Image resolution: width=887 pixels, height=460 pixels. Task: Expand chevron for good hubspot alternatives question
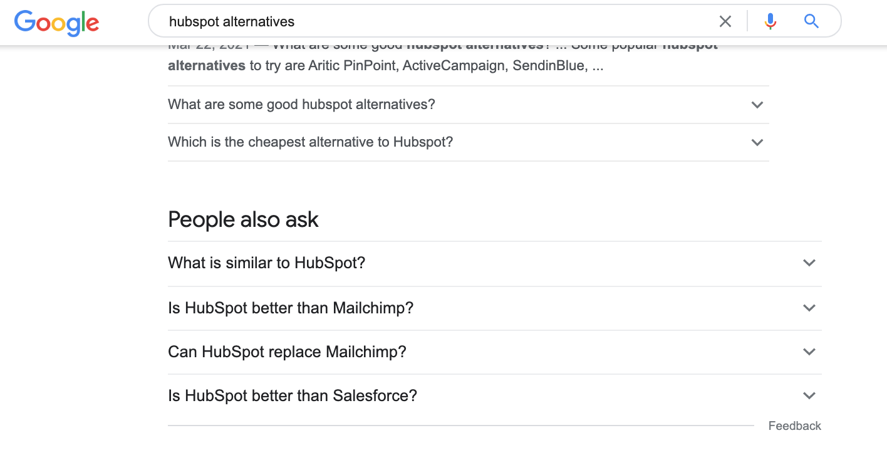[757, 105]
